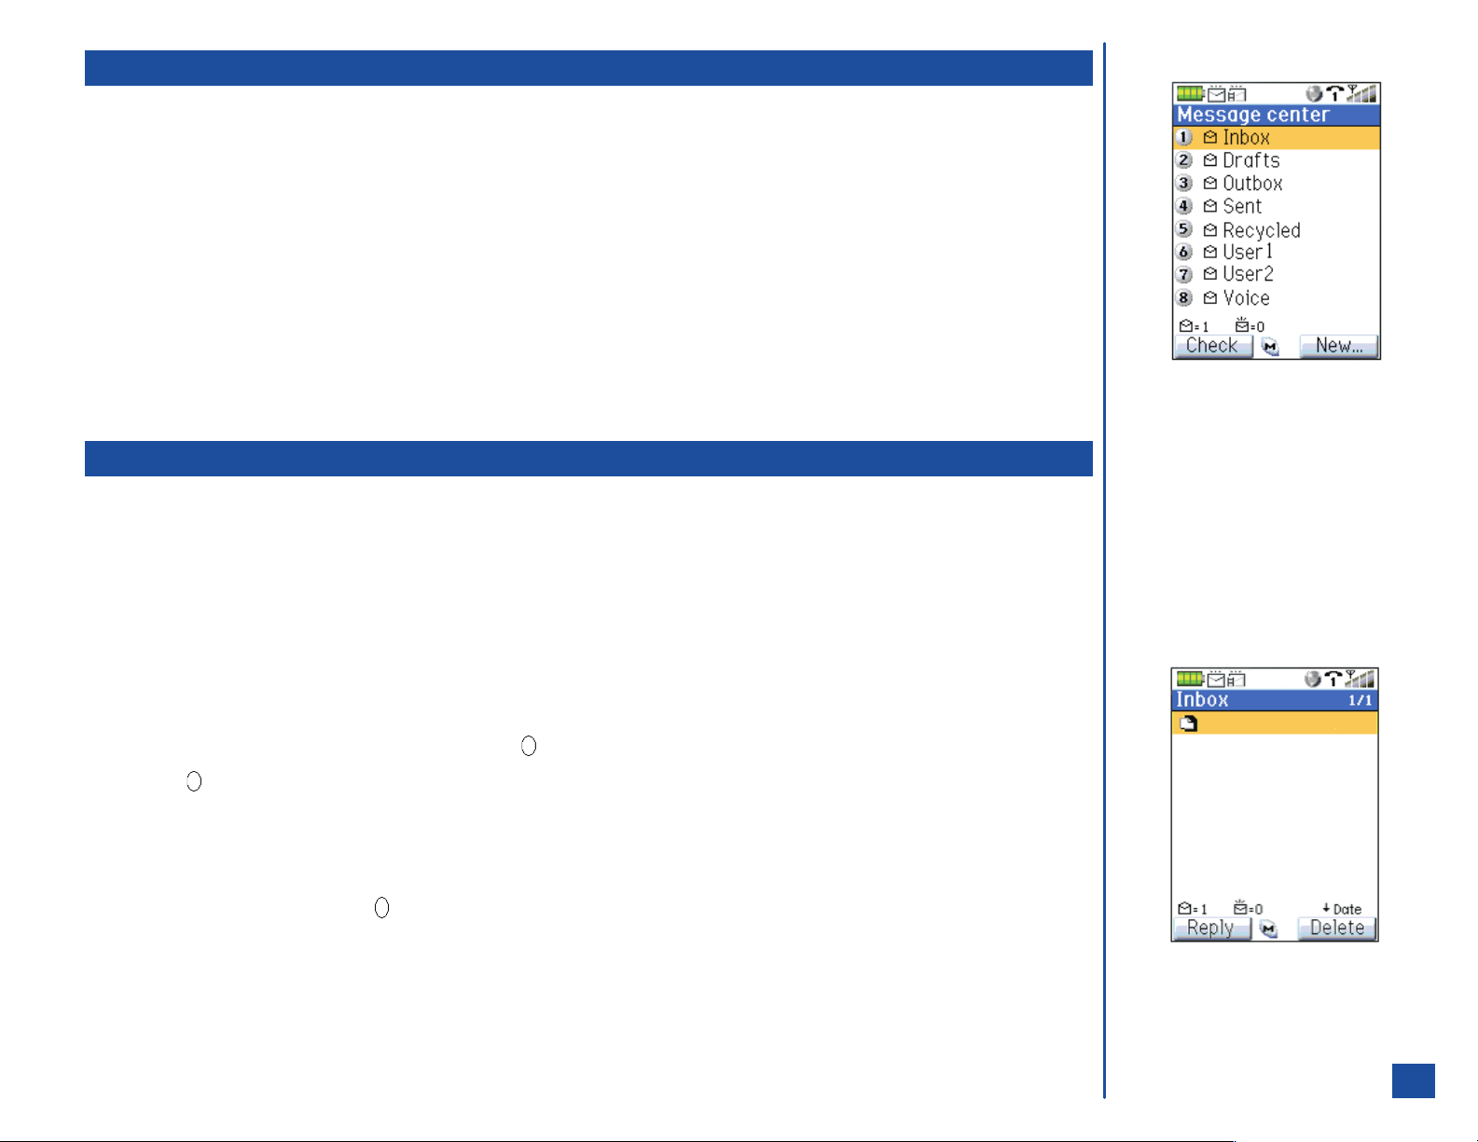Screen dimensions: 1478x1142
Task: Open the Sent folder
Action: [1276, 206]
